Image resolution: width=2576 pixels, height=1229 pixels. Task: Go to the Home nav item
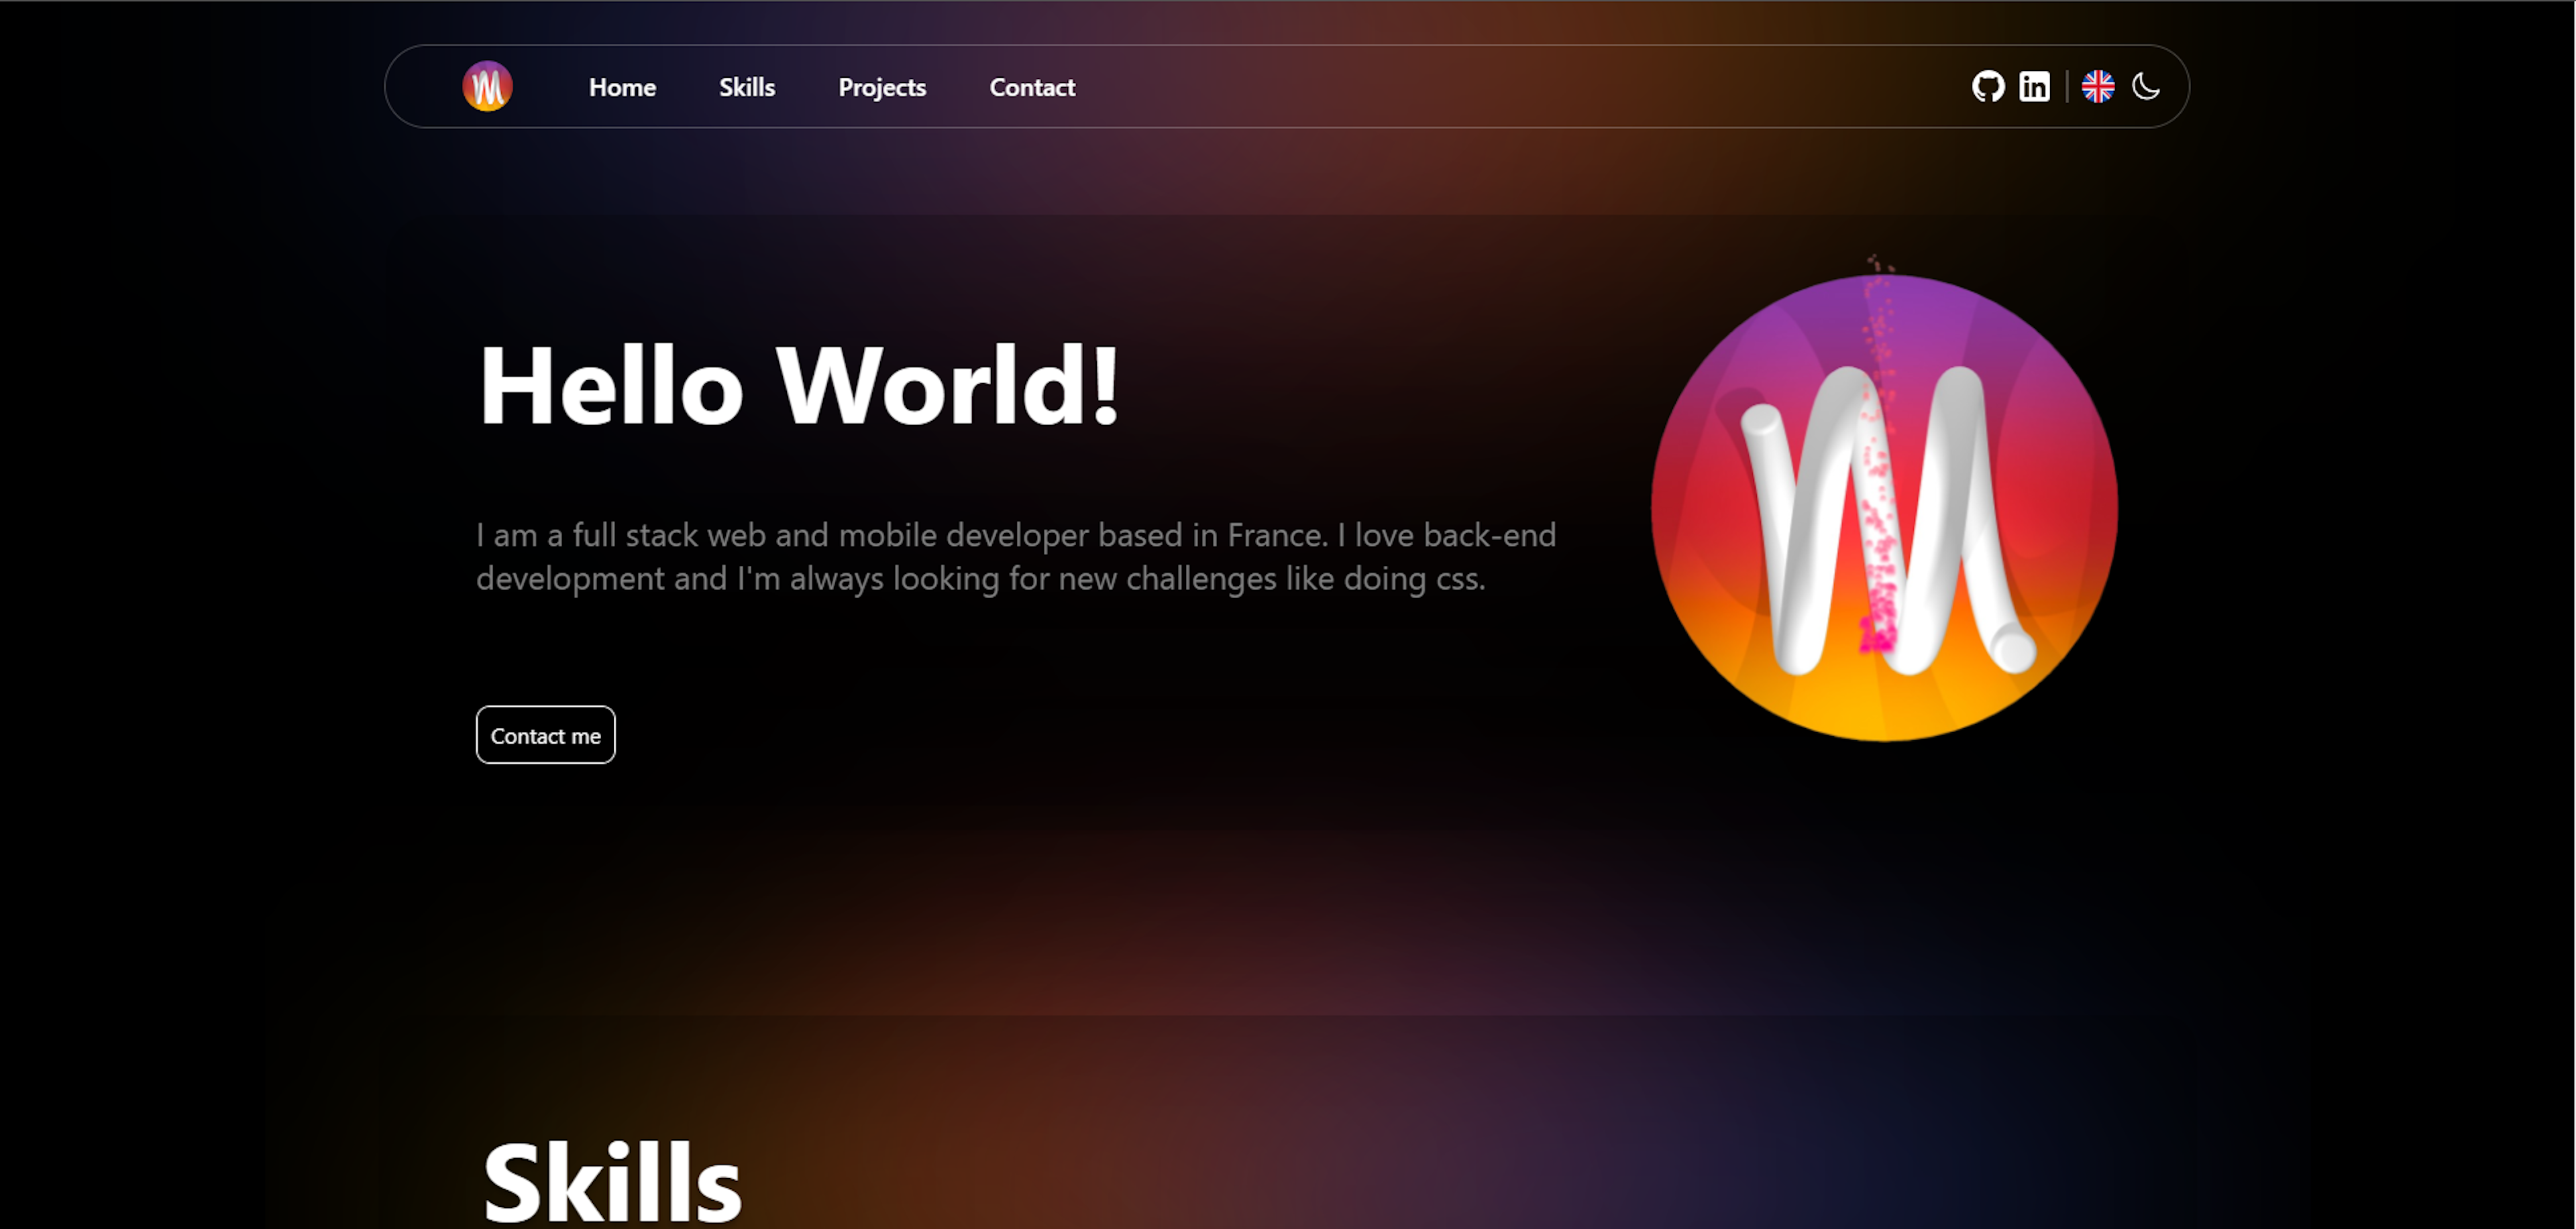point(622,88)
